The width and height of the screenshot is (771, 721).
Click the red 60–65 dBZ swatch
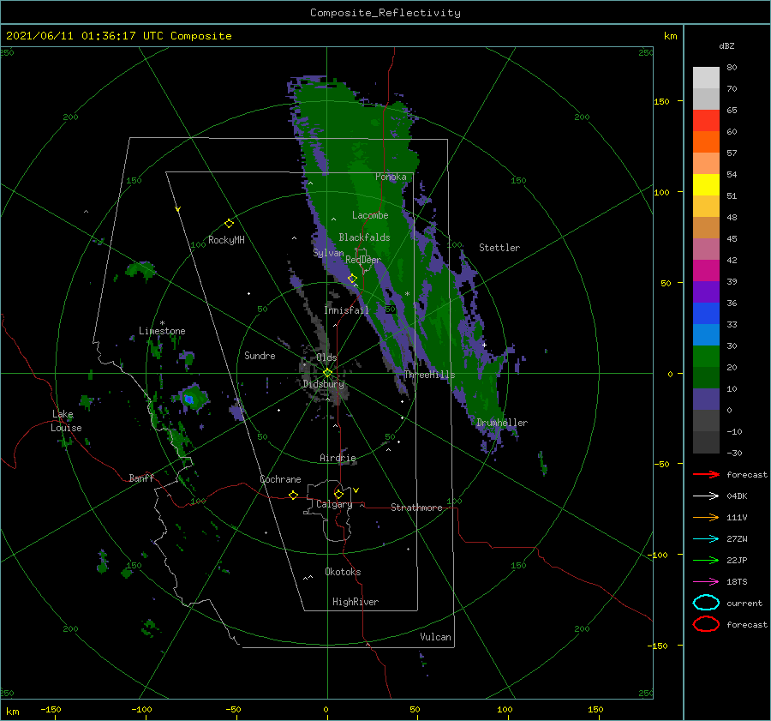coord(706,121)
